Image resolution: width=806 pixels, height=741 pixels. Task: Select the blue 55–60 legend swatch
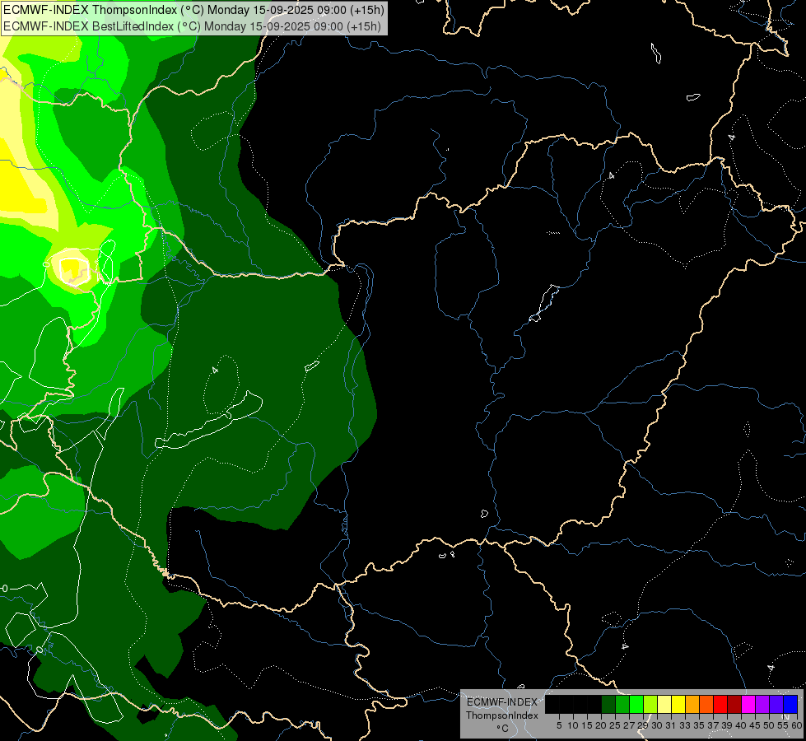click(790, 704)
